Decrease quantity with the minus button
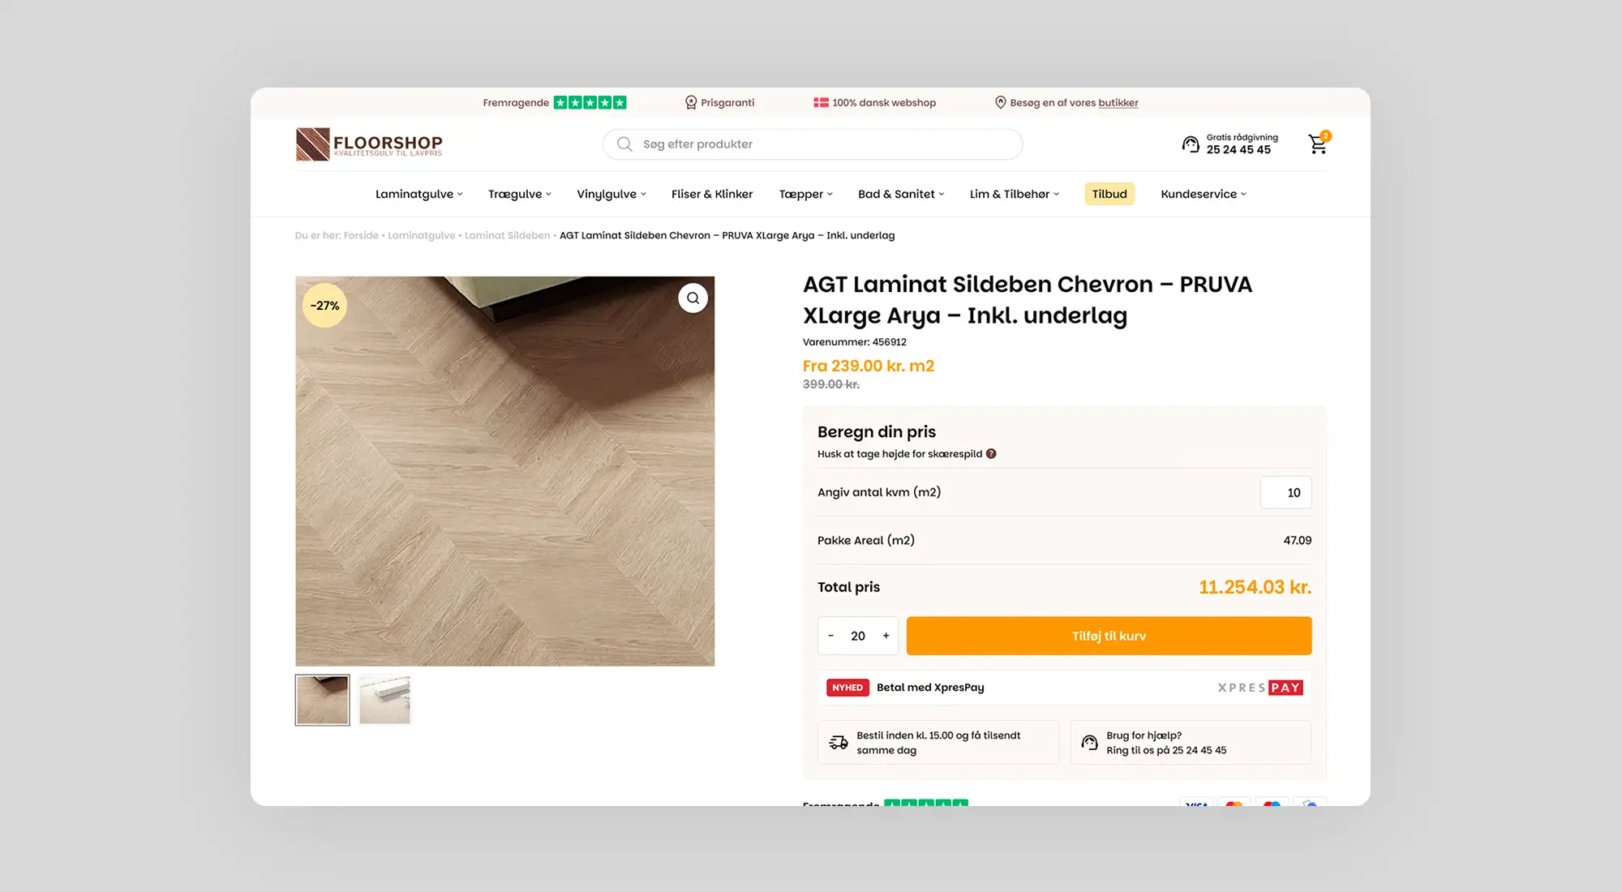 tap(830, 636)
